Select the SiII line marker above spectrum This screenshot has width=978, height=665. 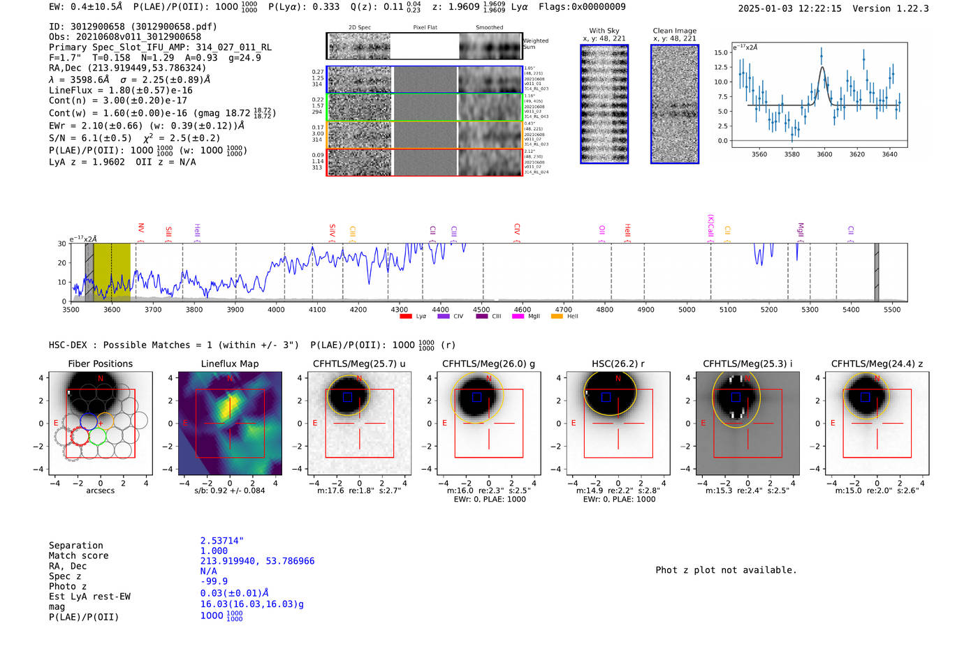click(168, 233)
